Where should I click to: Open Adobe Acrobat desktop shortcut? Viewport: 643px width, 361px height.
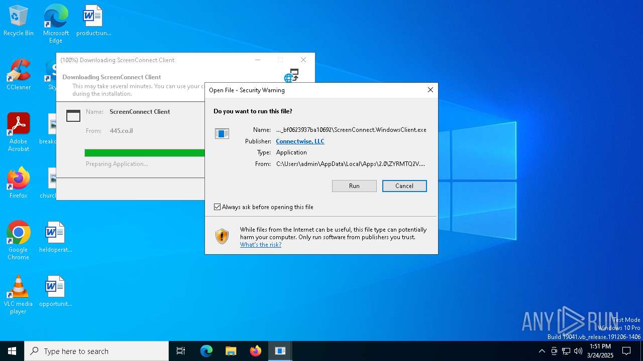pos(19,132)
